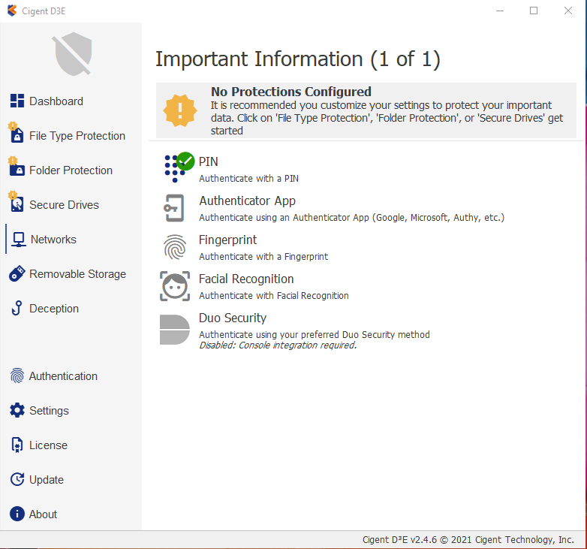Click the Cigent D³E v2.4.6 copyright footer
Viewport: 587px width, 549px height.
468,539
